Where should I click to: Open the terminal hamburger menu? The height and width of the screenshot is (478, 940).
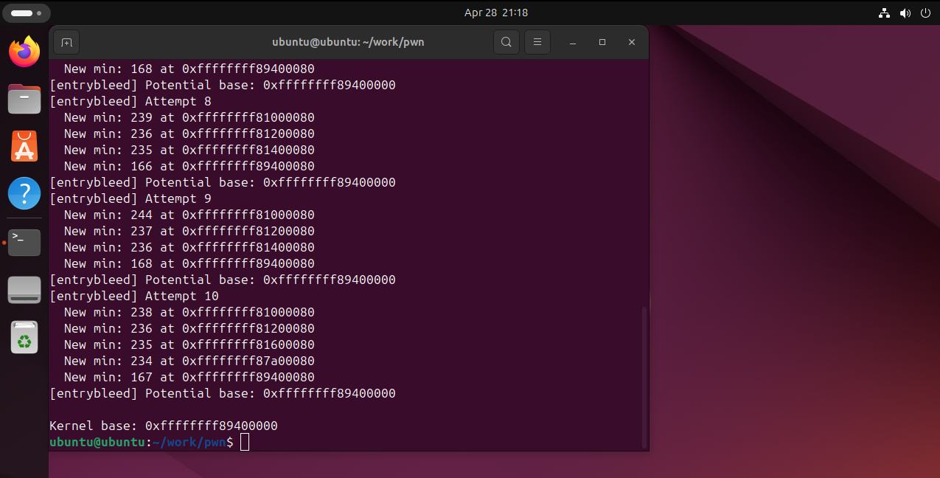point(537,42)
